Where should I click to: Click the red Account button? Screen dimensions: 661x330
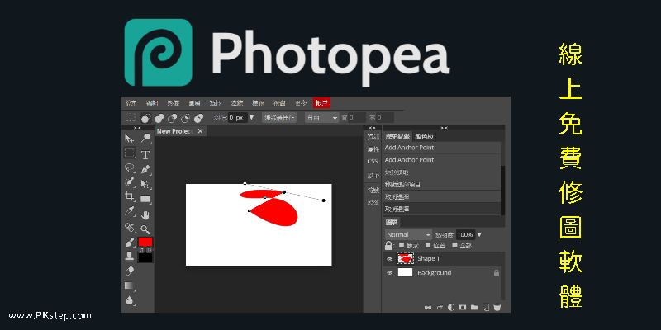click(x=321, y=103)
